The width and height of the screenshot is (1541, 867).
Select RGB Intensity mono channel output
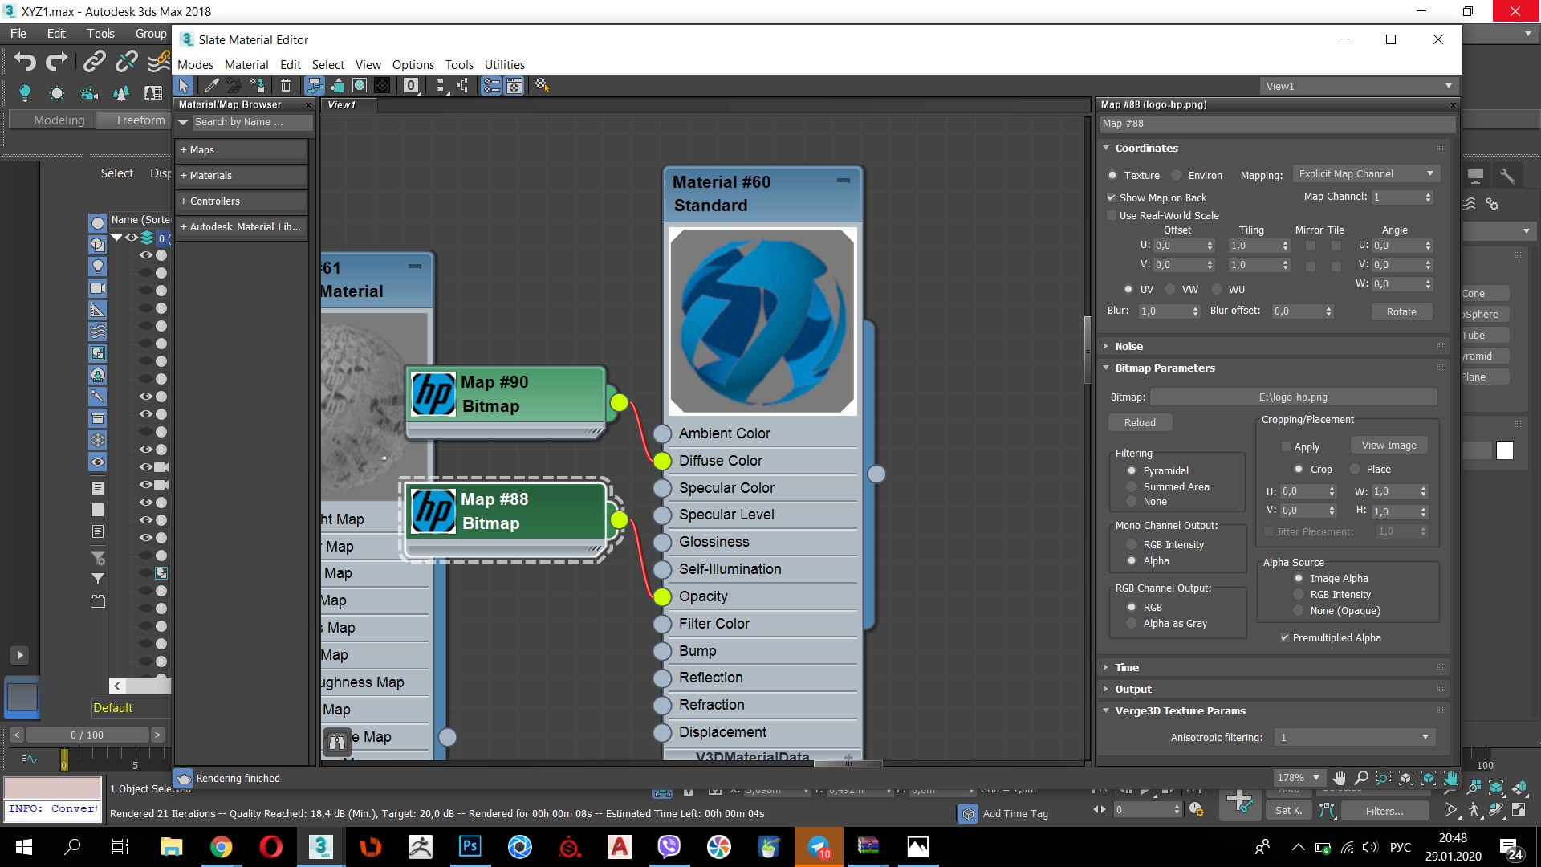1132,544
